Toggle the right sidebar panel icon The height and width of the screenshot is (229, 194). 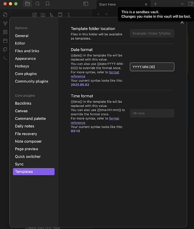191,4
